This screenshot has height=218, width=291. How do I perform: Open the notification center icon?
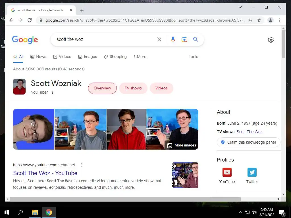click(282, 213)
